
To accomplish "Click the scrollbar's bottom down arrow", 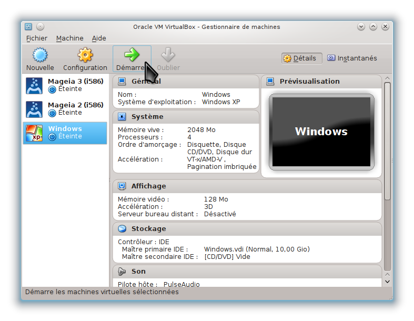I will coord(387,282).
